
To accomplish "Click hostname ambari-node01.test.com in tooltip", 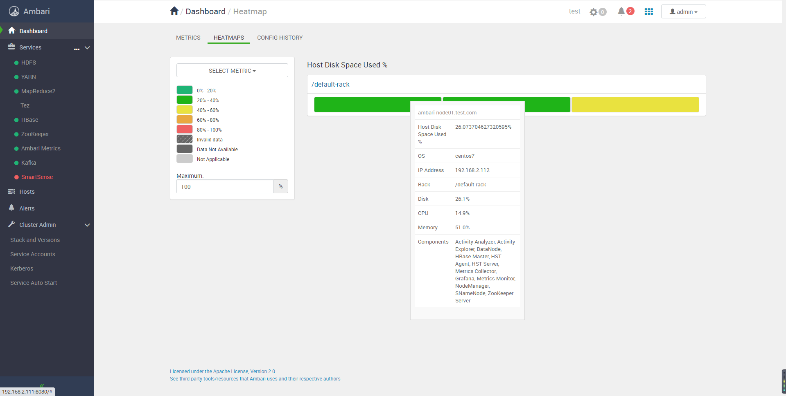I will click(447, 113).
